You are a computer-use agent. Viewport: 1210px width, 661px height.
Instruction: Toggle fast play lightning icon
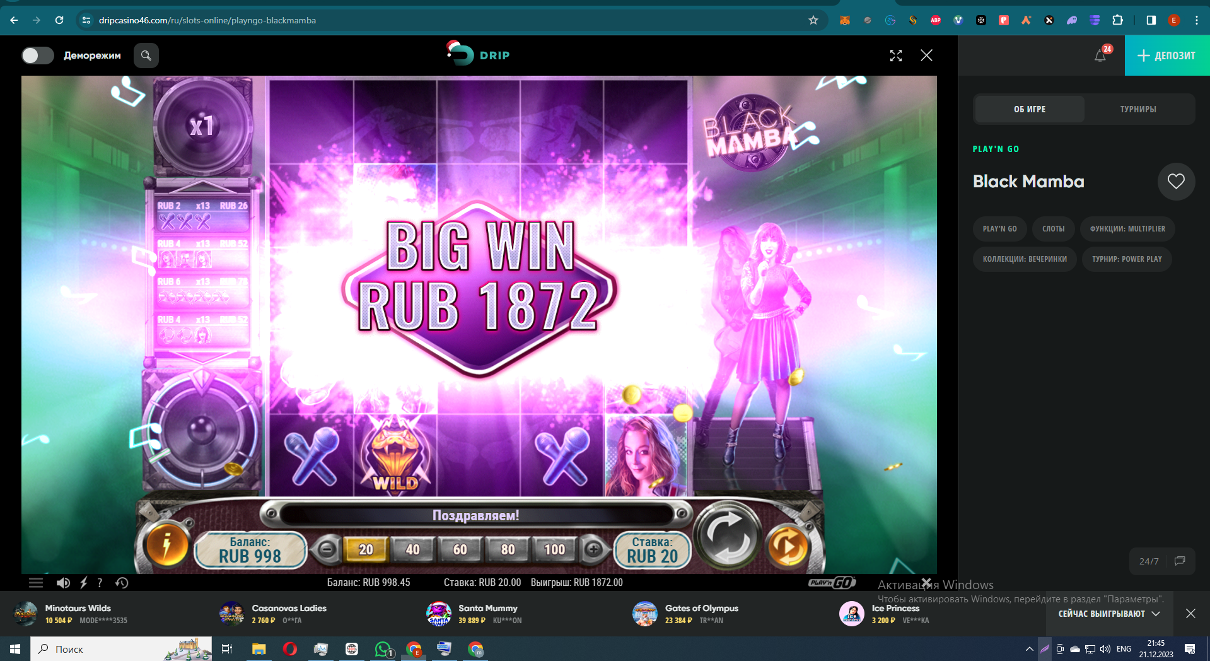83,583
